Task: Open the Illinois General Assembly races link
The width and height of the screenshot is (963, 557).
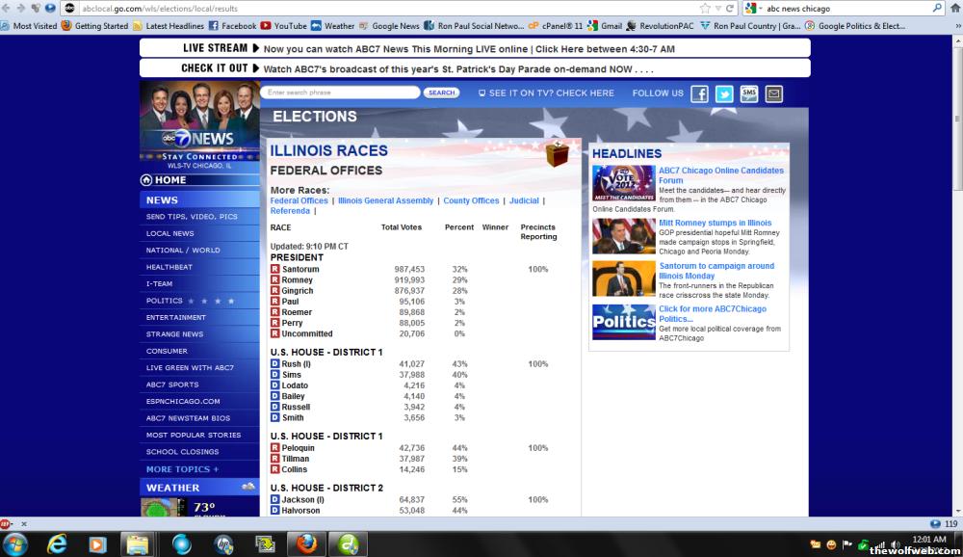Action: pos(385,201)
